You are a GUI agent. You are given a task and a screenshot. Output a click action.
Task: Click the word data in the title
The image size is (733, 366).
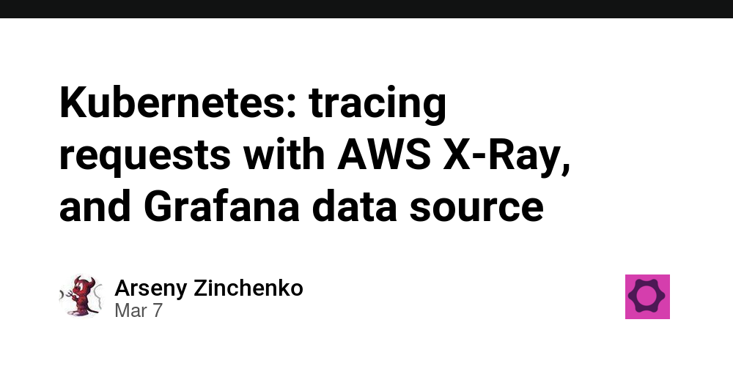354,206
